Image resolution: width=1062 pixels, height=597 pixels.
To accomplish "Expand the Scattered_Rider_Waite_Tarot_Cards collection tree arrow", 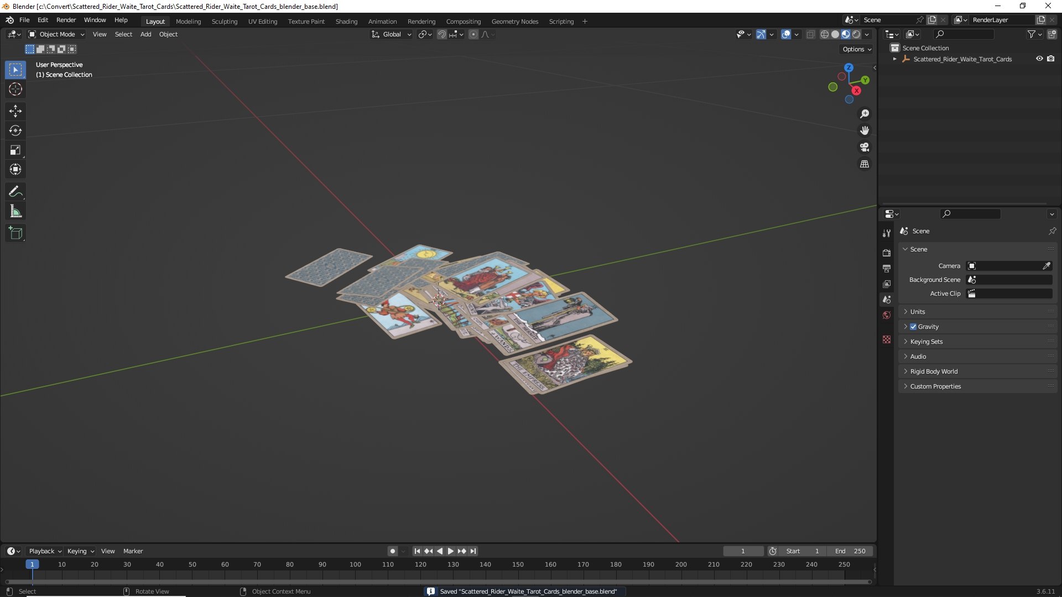I will click(894, 59).
